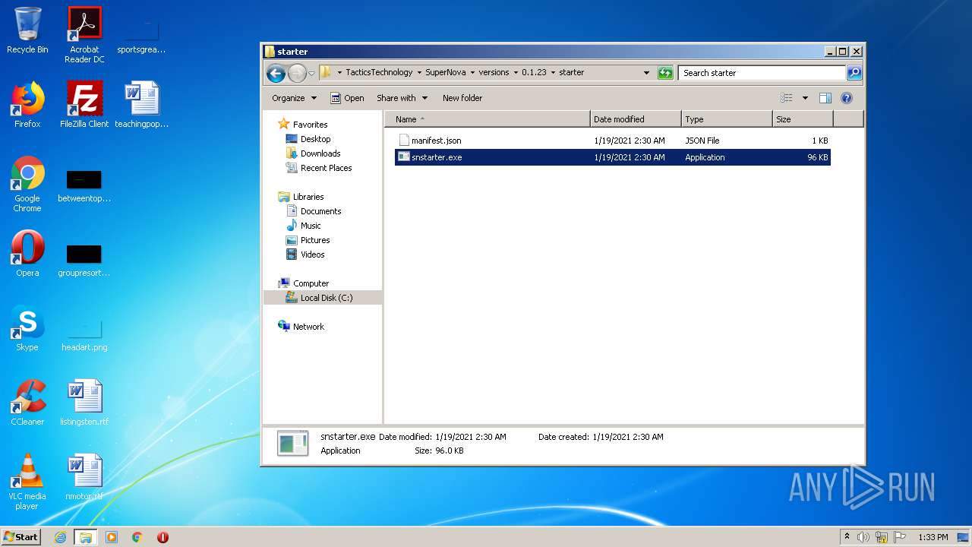Click the Search starter input field
972x547 pixels.
pos(761,73)
